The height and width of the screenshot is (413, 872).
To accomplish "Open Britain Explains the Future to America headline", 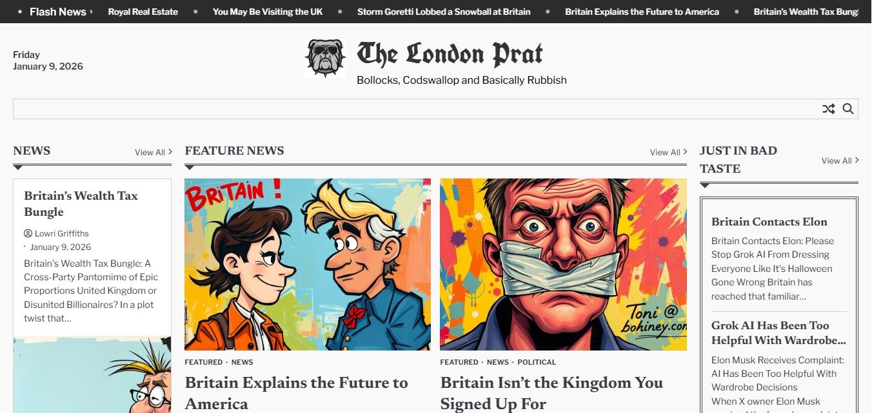I will [297, 393].
